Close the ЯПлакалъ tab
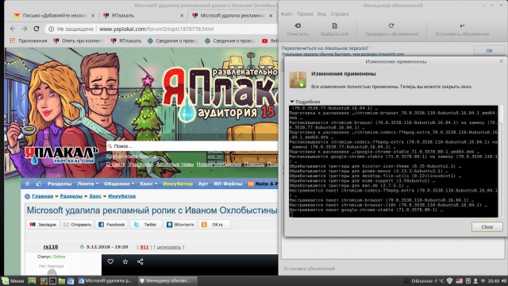 pyautogui.click(x=182, y=16)
